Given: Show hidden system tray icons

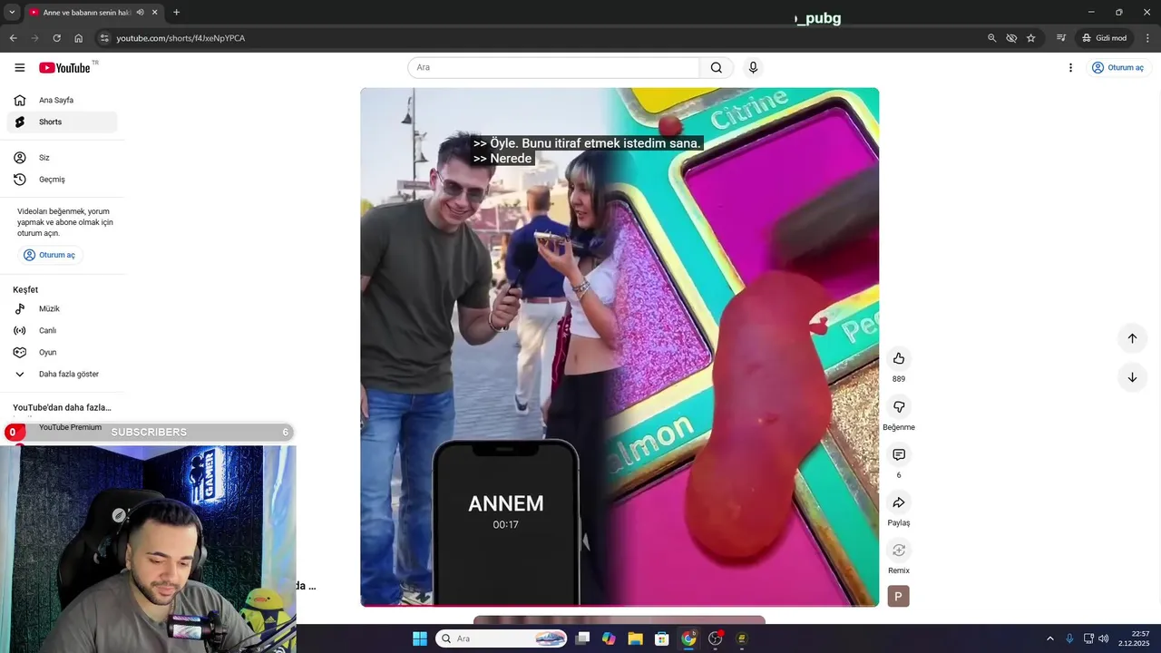Looking at the screenshot, I should click(1050, 638).
